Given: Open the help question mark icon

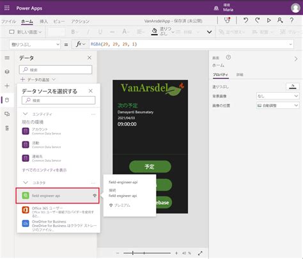Looking at the screenshot, I should [291, 20].
